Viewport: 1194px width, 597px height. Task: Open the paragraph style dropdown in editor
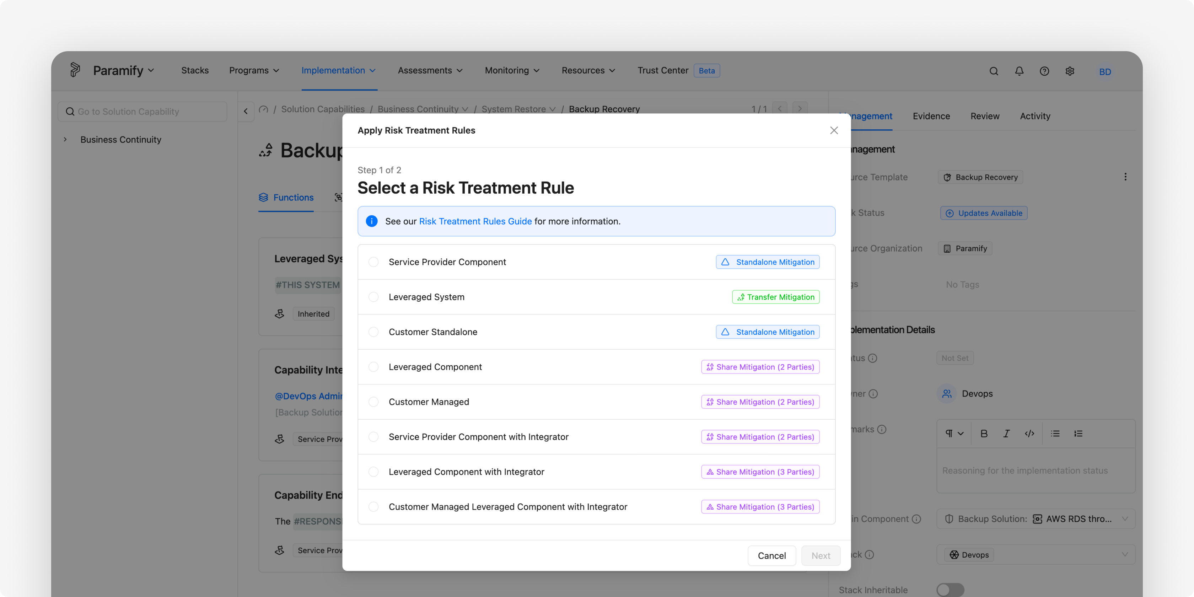[x=954, y=434]
